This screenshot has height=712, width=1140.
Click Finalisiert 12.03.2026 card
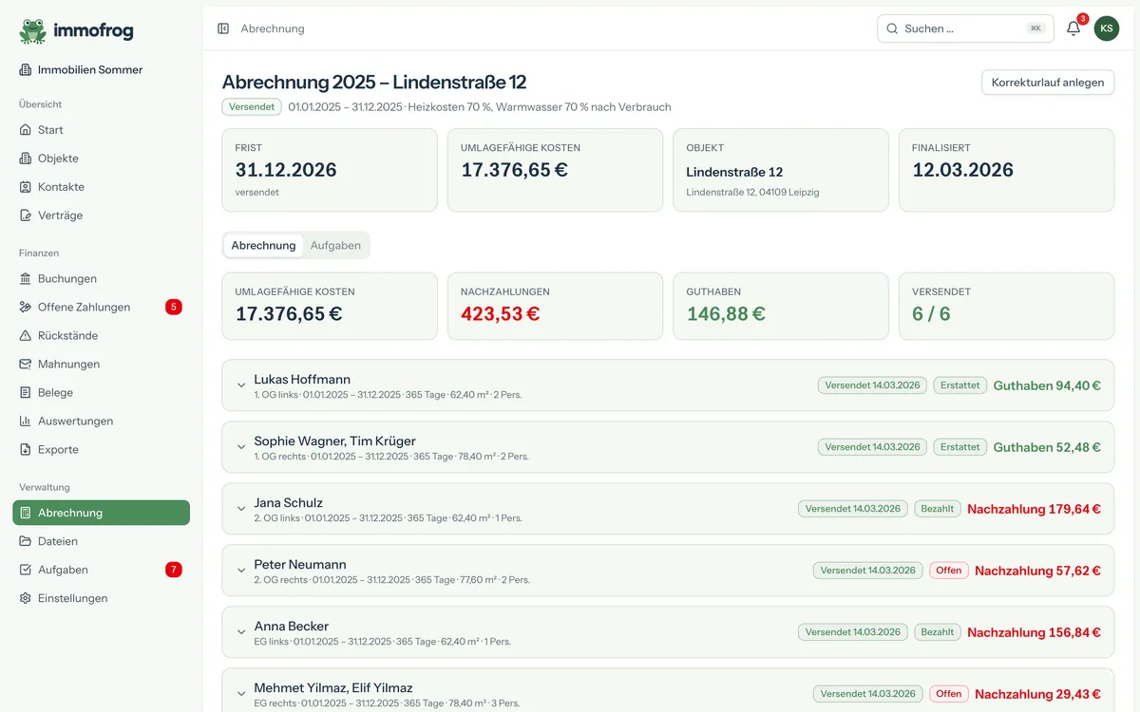(1006, 170)
